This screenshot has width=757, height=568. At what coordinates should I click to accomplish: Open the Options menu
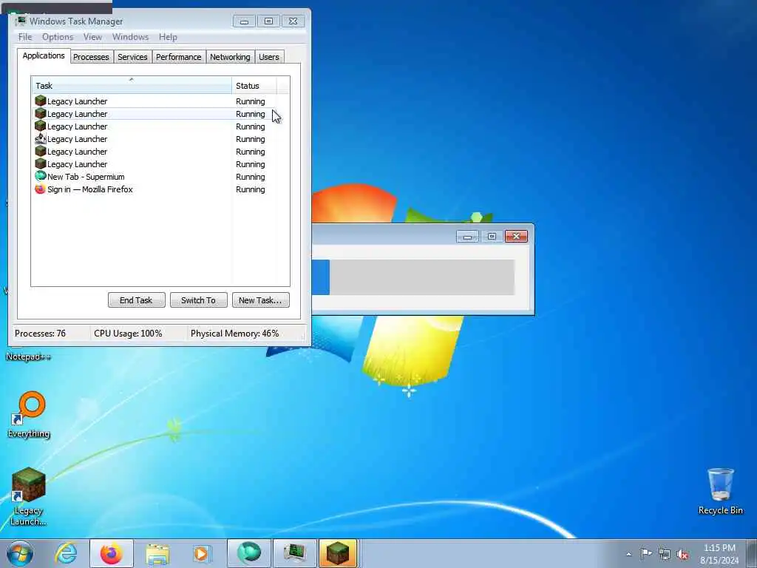tap(58, 37)
